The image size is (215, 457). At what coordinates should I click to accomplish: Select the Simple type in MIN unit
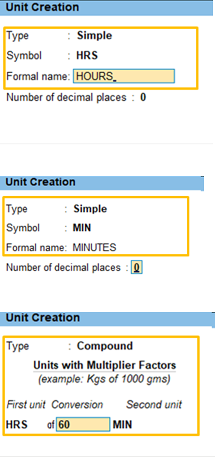tap(90, 209)
